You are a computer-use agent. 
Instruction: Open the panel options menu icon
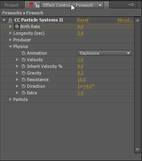tap(131, 5)
